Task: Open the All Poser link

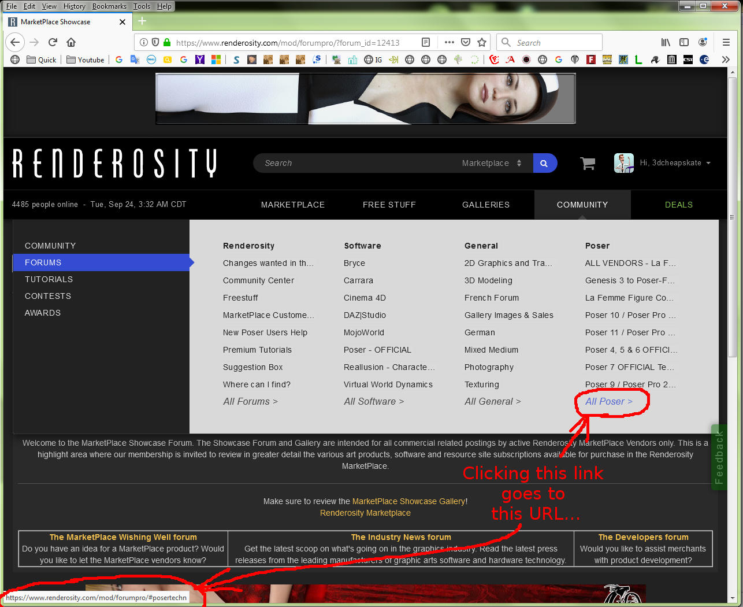Action: point(609,401)
